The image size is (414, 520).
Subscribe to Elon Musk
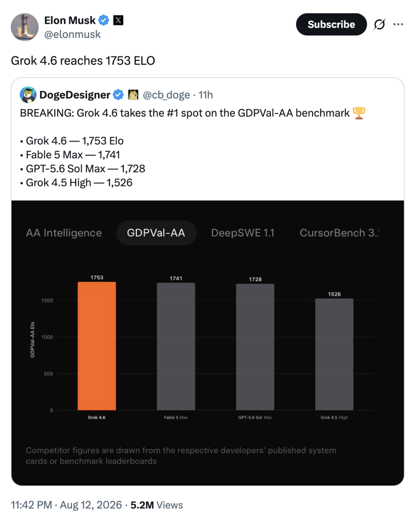pyautogui.click(x=331, y=25)
